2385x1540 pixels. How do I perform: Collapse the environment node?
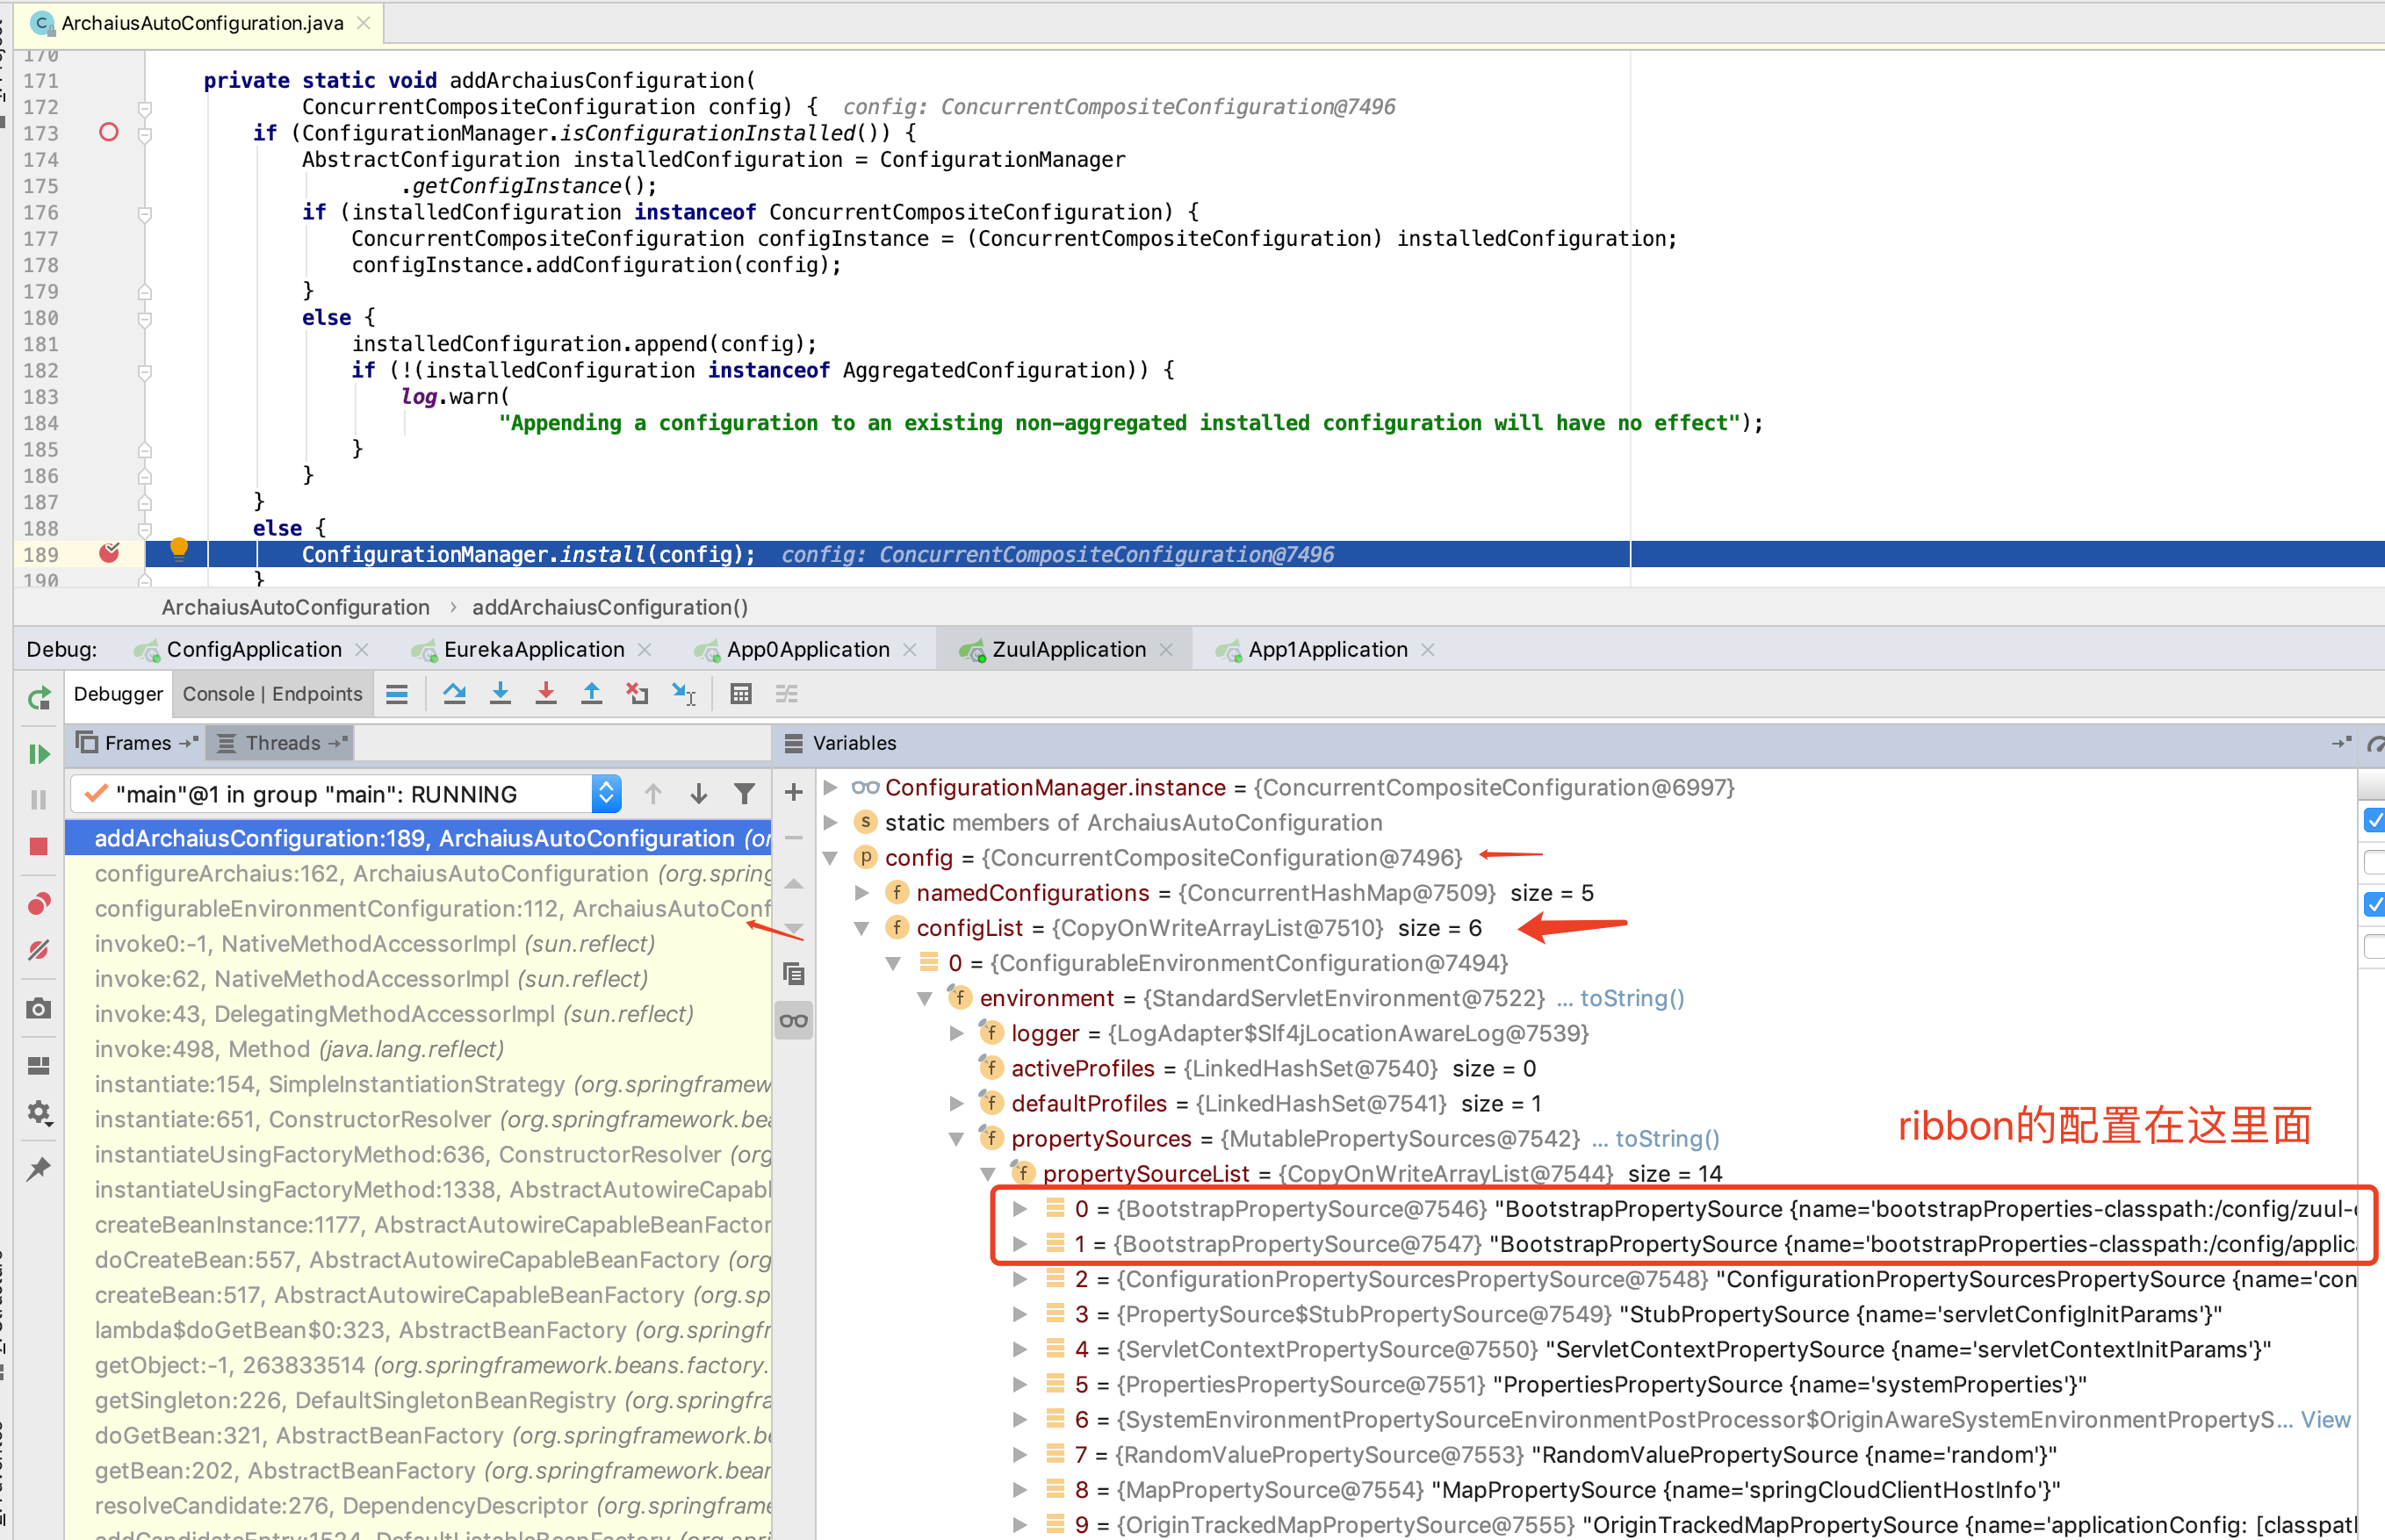click(x=925, y=998)
